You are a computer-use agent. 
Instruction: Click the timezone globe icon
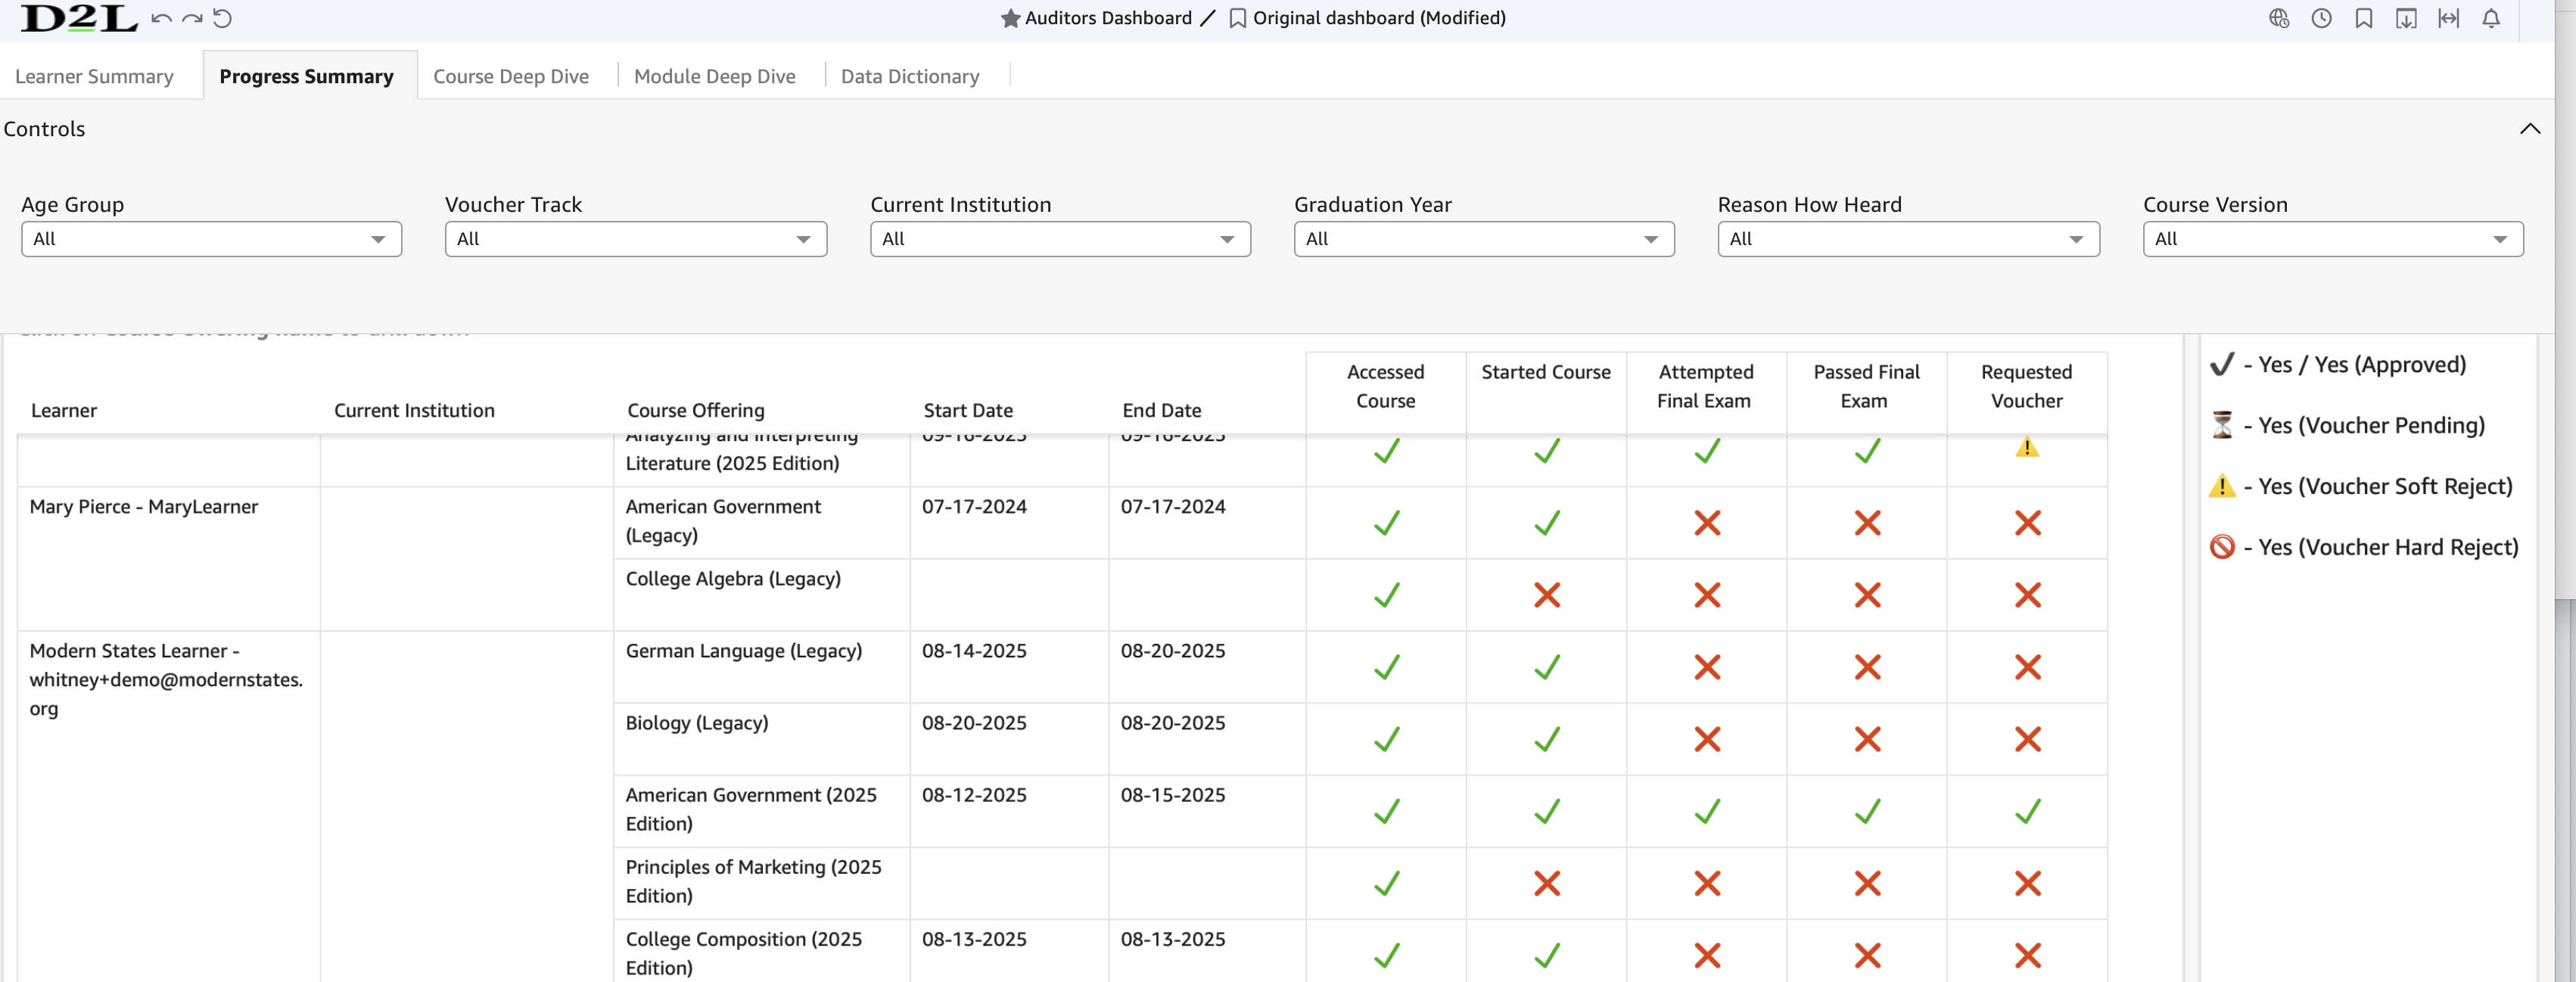(2280, 18)
